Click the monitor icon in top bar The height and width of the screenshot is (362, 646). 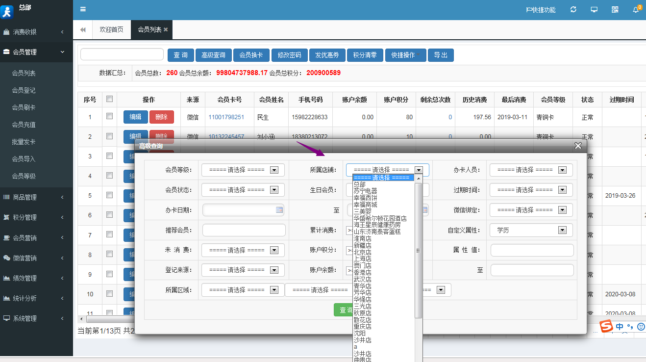tap(594, 9)
